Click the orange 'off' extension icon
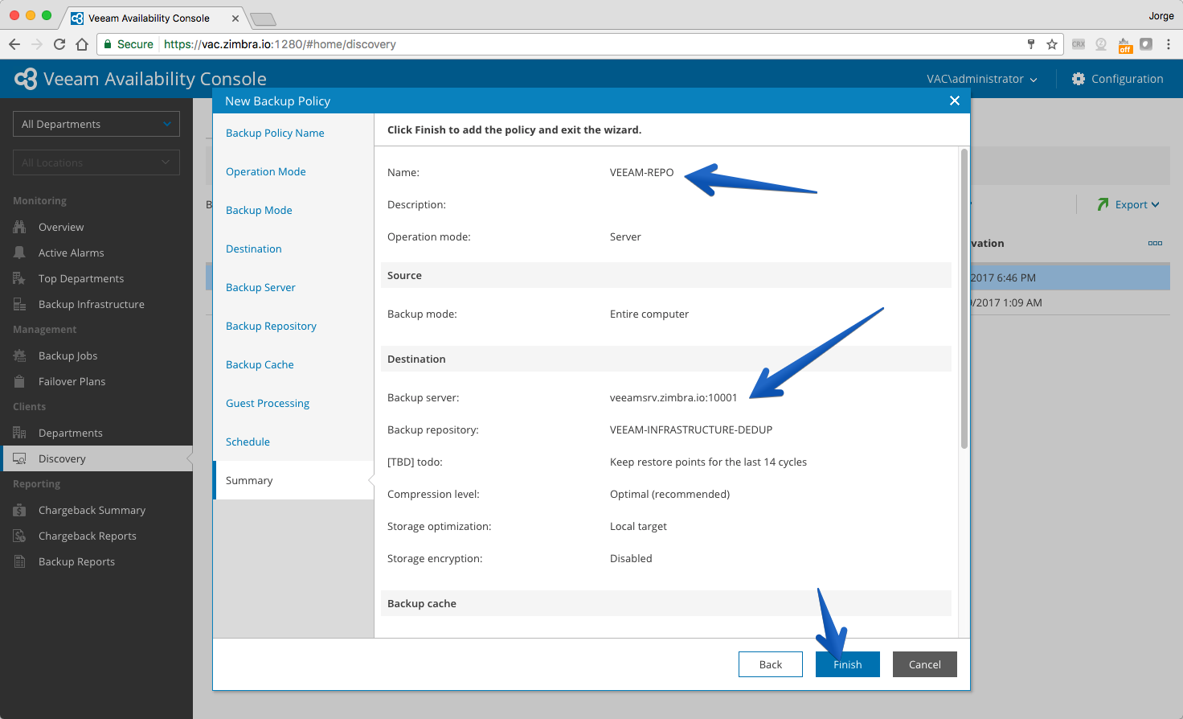The height and width of the screenshot is (719, 1183). coord(1125,45)
